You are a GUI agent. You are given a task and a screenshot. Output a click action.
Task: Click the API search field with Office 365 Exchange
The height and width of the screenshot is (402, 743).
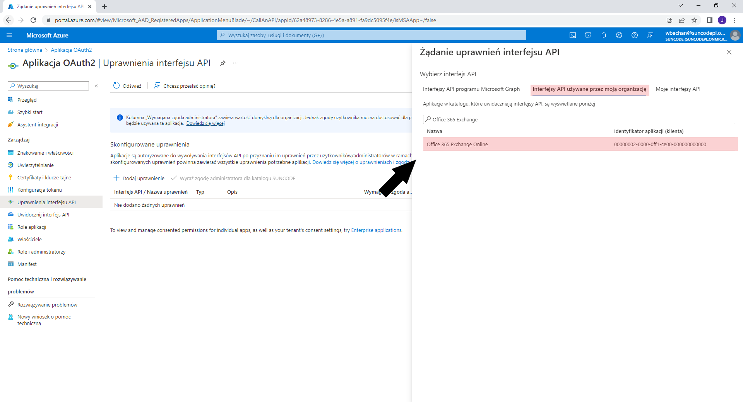point(579,119)
